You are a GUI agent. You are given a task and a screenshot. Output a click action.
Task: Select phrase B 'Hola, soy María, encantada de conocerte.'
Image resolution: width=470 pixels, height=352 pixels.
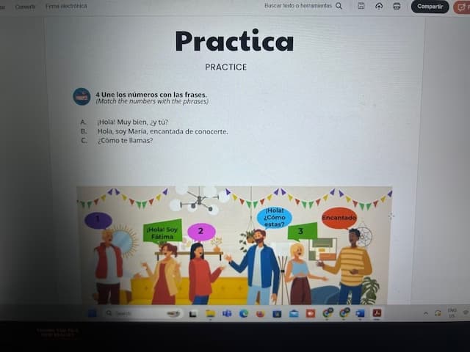163,131
